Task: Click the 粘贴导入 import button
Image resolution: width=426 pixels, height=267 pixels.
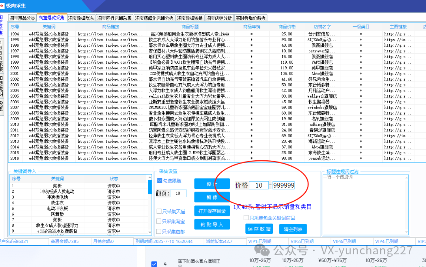Action: pos(212,224)
